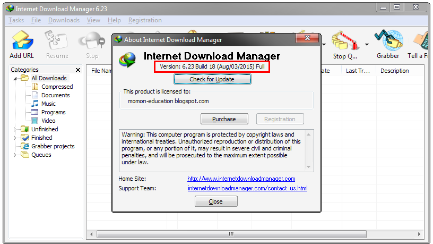Open the File menu
433x244 pixels.
tap(36, 20)
